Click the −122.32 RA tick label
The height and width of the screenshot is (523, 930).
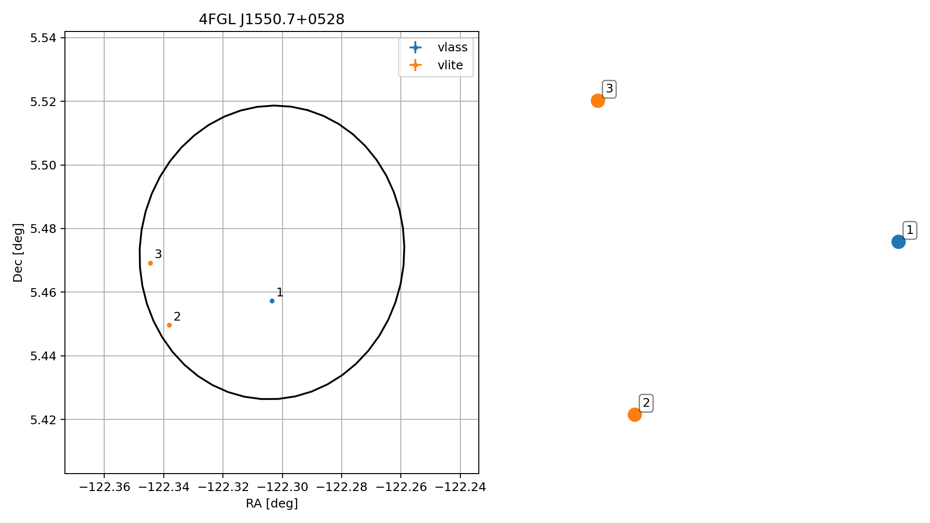(x=223, y=487)
